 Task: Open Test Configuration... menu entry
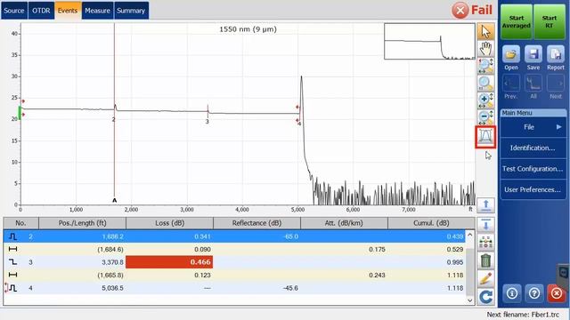[533, 169]
